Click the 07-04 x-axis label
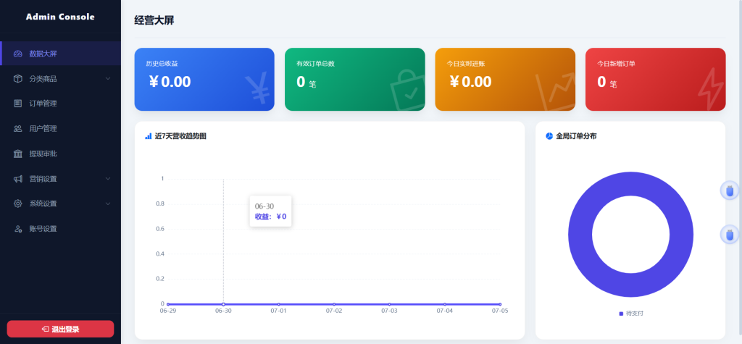This screenshot has width=742, height=344. 445,311
